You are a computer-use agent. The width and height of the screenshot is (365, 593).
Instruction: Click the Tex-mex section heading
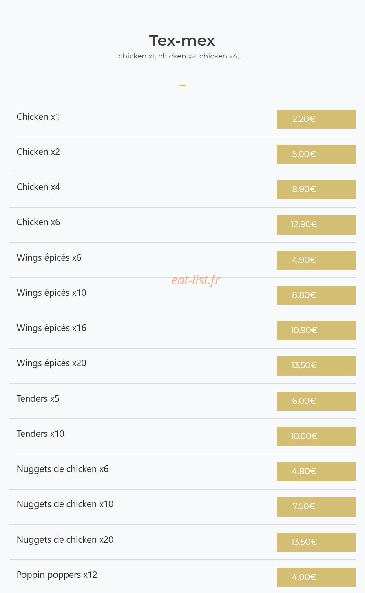(x=182, y=40)
